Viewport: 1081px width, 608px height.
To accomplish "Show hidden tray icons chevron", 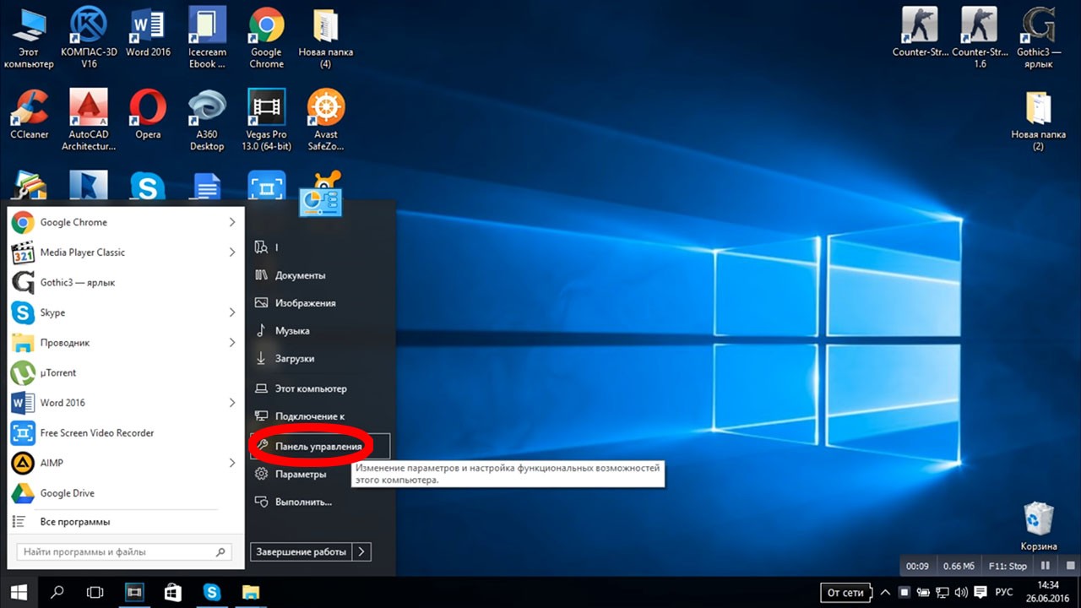I will coord(885,593).
